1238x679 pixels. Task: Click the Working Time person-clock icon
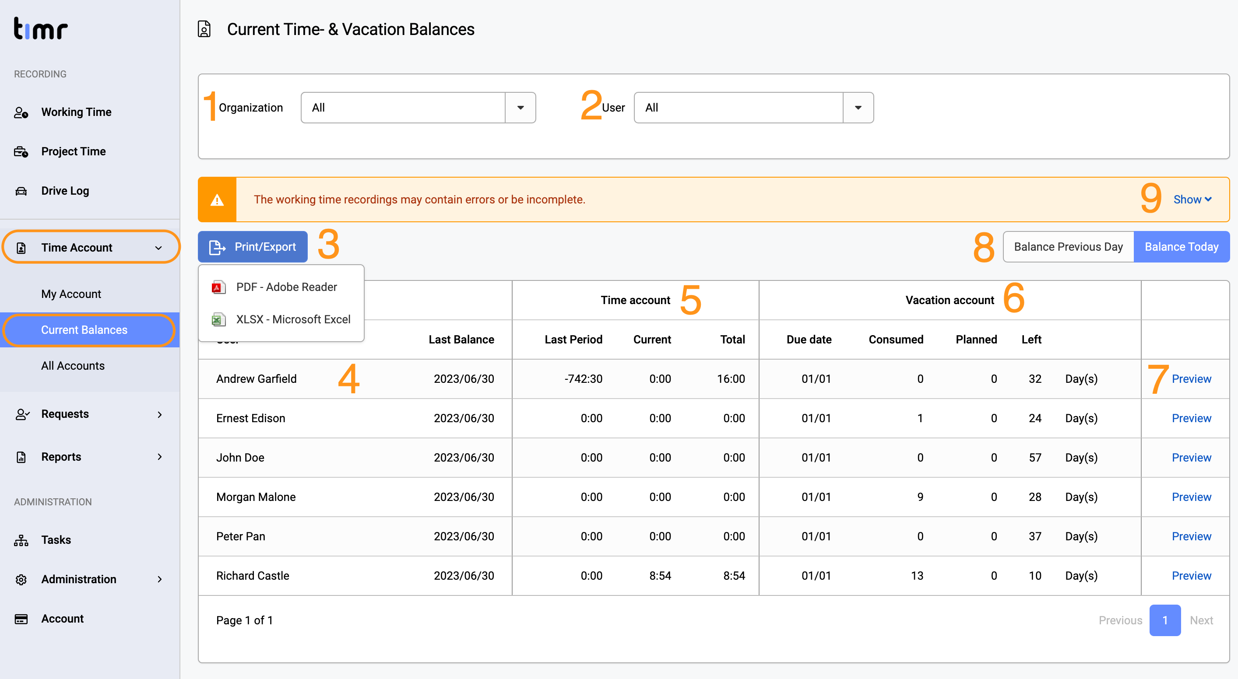point(21,112)
